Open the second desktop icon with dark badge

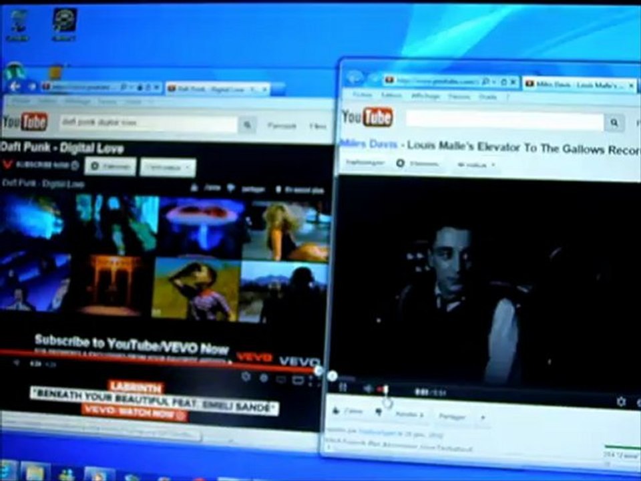[x=64, y=25]
